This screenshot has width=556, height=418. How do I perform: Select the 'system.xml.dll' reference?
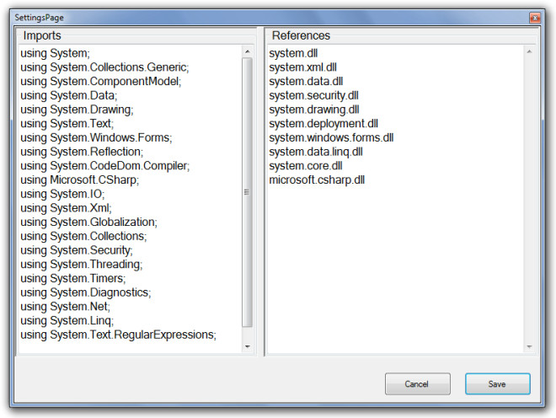(302, 67)
